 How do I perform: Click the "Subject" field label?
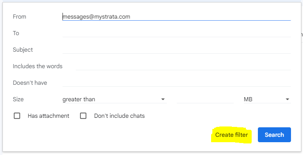tap(23, 50)
